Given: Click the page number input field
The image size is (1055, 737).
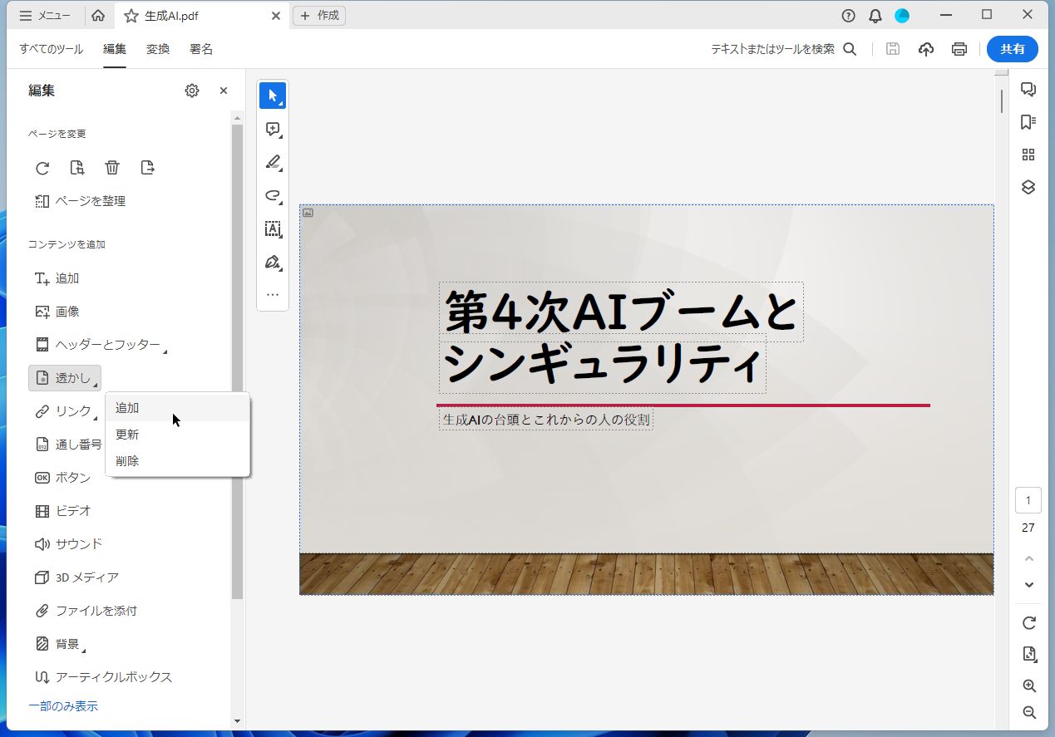Looking at the screenshot, I should (1028, 499).
